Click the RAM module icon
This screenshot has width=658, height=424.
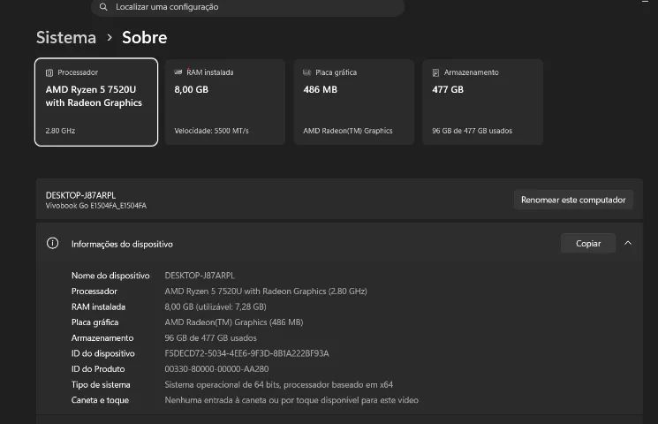tap(178, 72)
